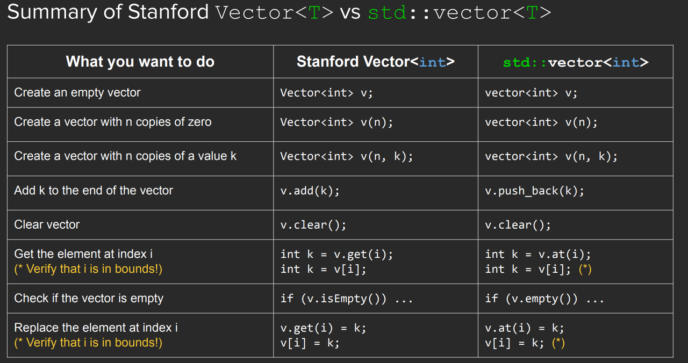Select the 'Add k to the end' row label
The width and height of the screenshot is (688, 363).
tap(94, 190)
